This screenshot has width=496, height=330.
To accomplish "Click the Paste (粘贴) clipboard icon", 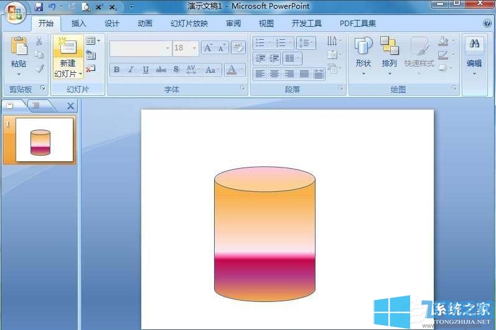I will pyautogui.click(x=19, y=48).
